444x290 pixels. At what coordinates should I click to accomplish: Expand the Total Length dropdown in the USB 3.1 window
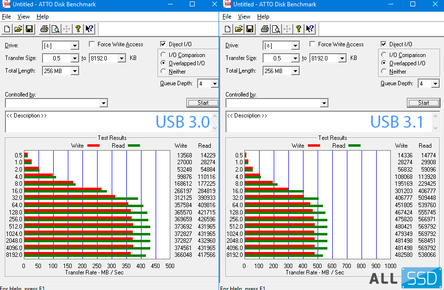point(295,71)
